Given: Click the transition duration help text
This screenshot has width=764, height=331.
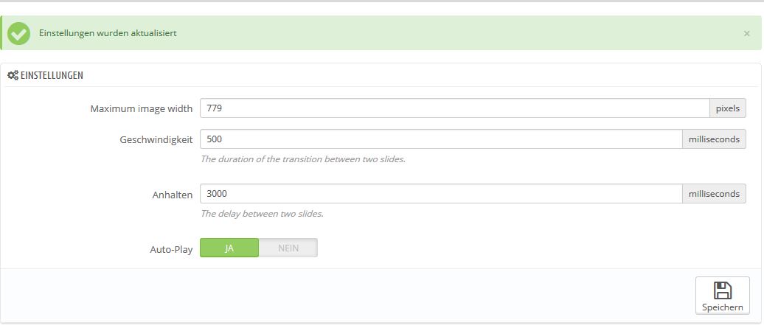Looking at the screenshot, I should pos(302,158).
